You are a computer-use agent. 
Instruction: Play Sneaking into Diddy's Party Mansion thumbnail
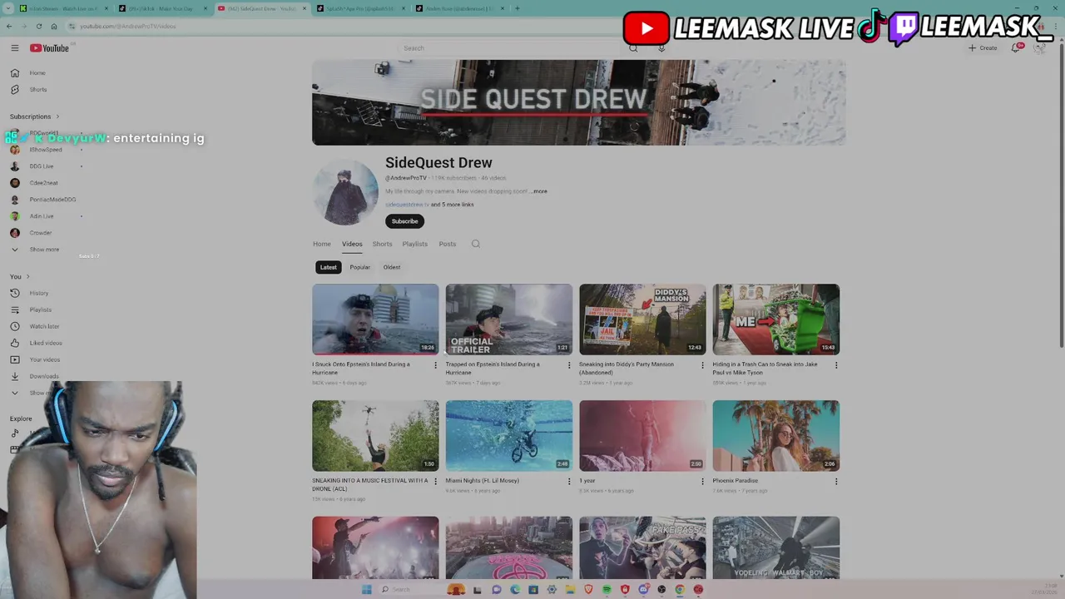642,319
